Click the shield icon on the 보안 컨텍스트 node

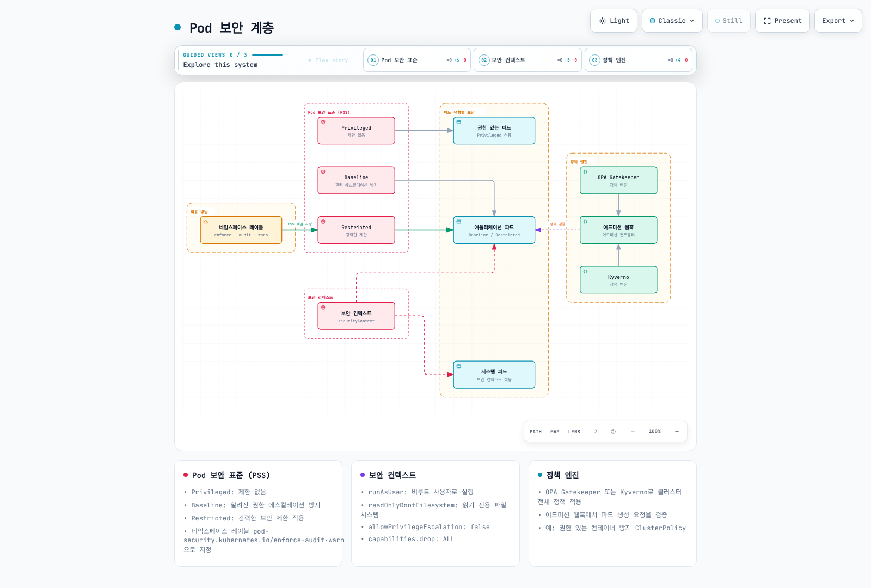point(323,308)
